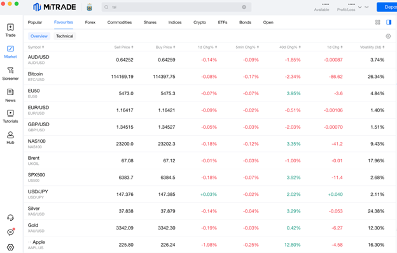Open the chat messages icon
This screenshot has width=397, height=253.
(x=10, y=232)
